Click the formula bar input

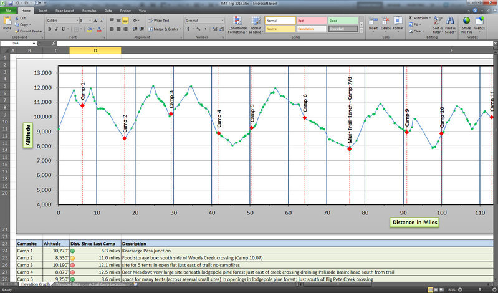point(275,43)
